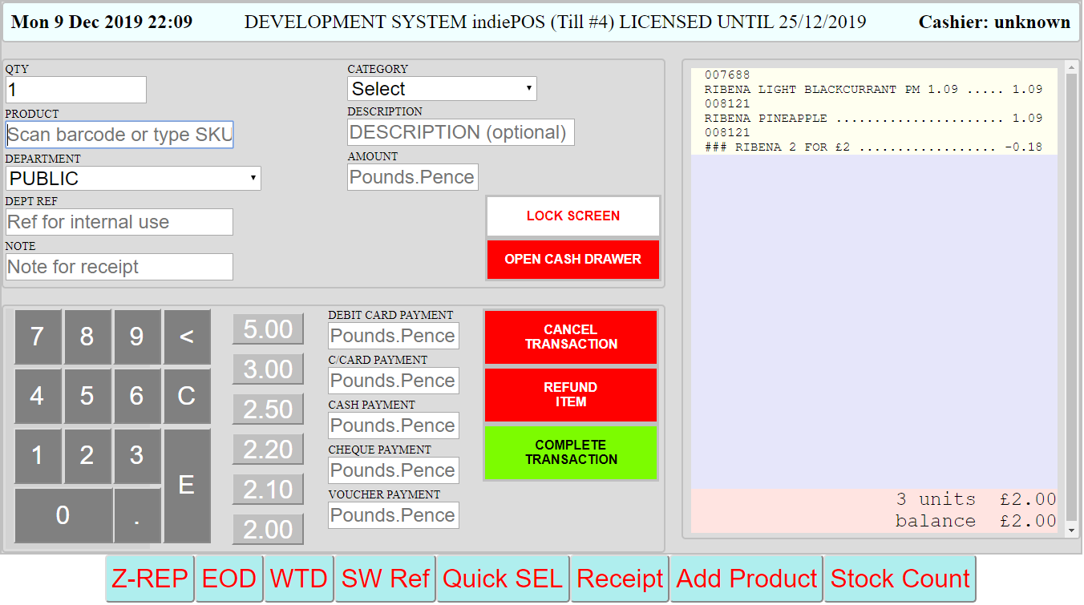Viewport: 1084px width, 605px height.
Task: Tap keypad digit 7
Action: pyautogui.click(x=38, y=337)
